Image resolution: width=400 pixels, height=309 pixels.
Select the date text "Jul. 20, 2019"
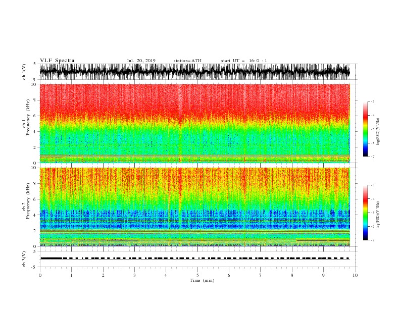141,61
